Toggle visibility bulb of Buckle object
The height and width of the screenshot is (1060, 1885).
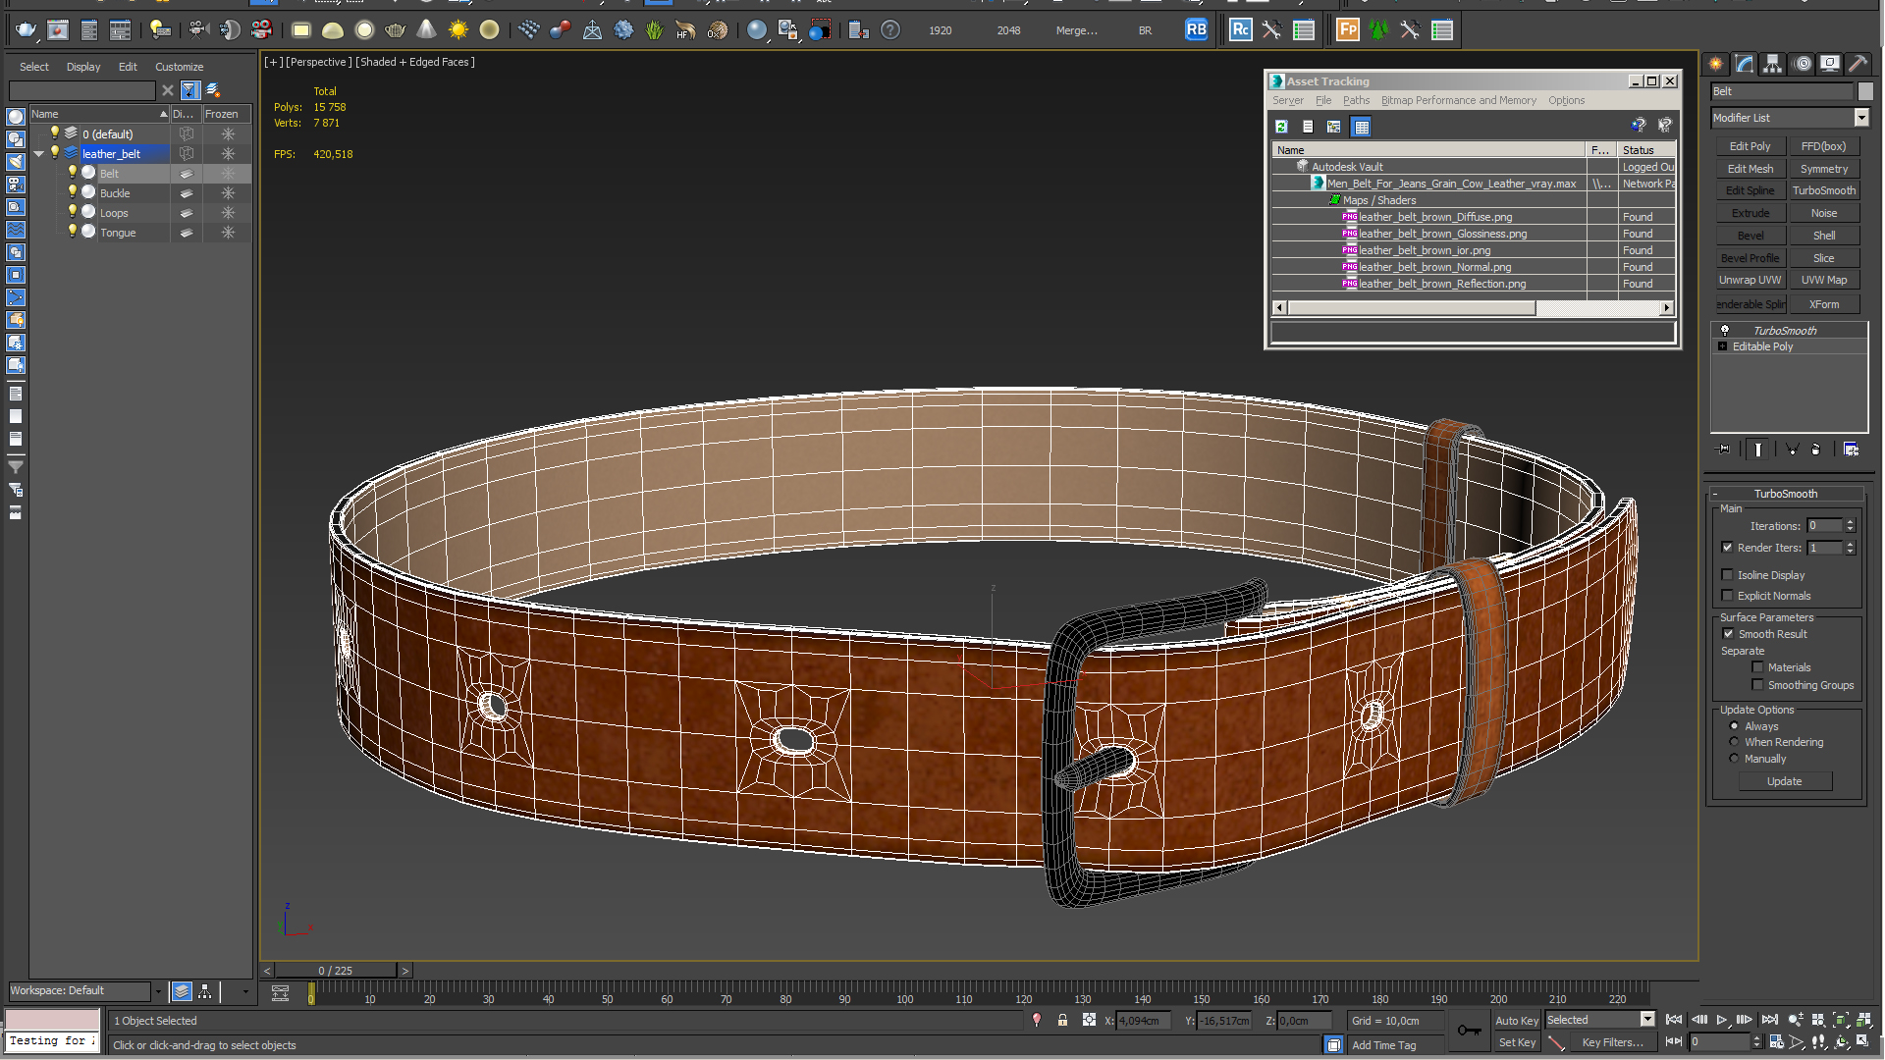[x=72, y=192]
